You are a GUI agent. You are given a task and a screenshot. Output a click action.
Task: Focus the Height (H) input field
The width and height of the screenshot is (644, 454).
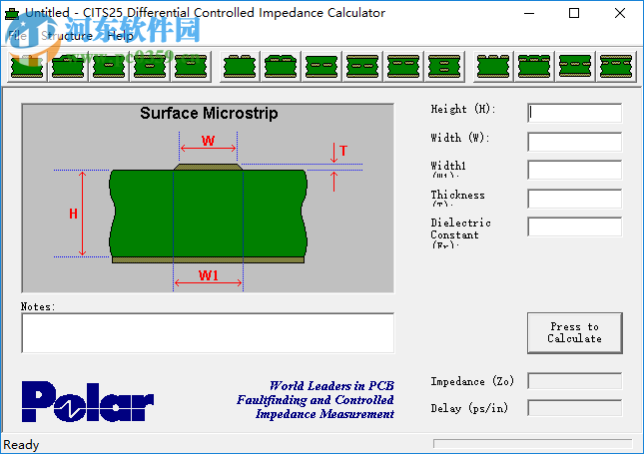574,113
